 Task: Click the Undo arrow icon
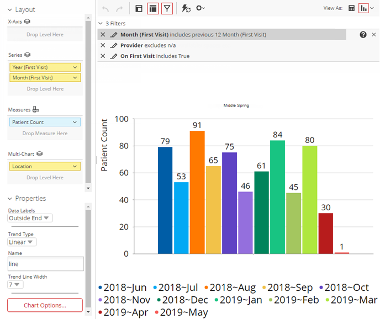pyautogui.click(x=105, y=9)
